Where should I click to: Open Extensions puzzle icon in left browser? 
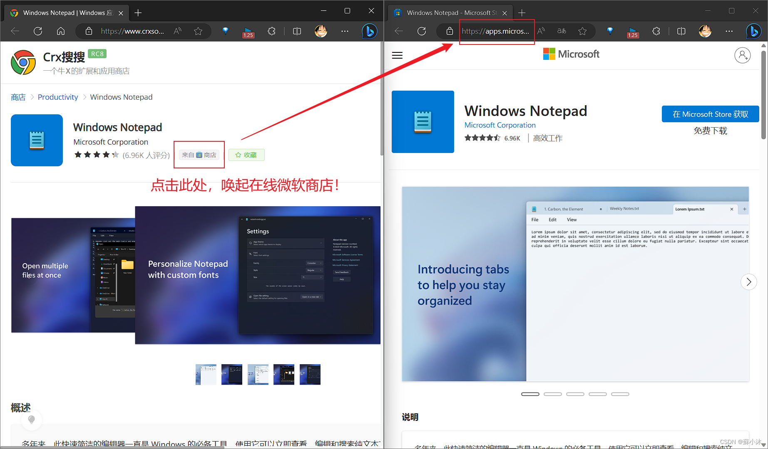tap(271, 31)
